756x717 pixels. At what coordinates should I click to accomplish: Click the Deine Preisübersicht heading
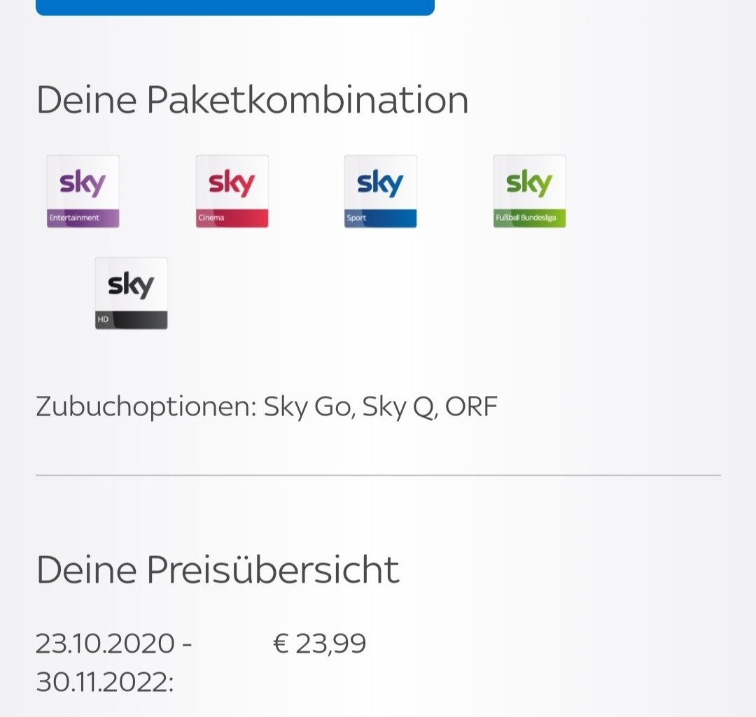click(218, 569)
